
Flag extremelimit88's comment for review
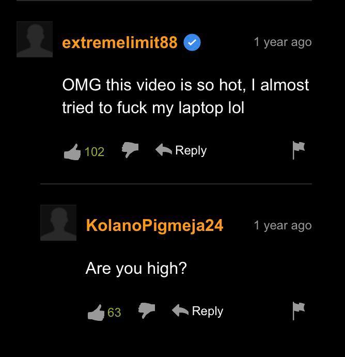pos(299,150)
